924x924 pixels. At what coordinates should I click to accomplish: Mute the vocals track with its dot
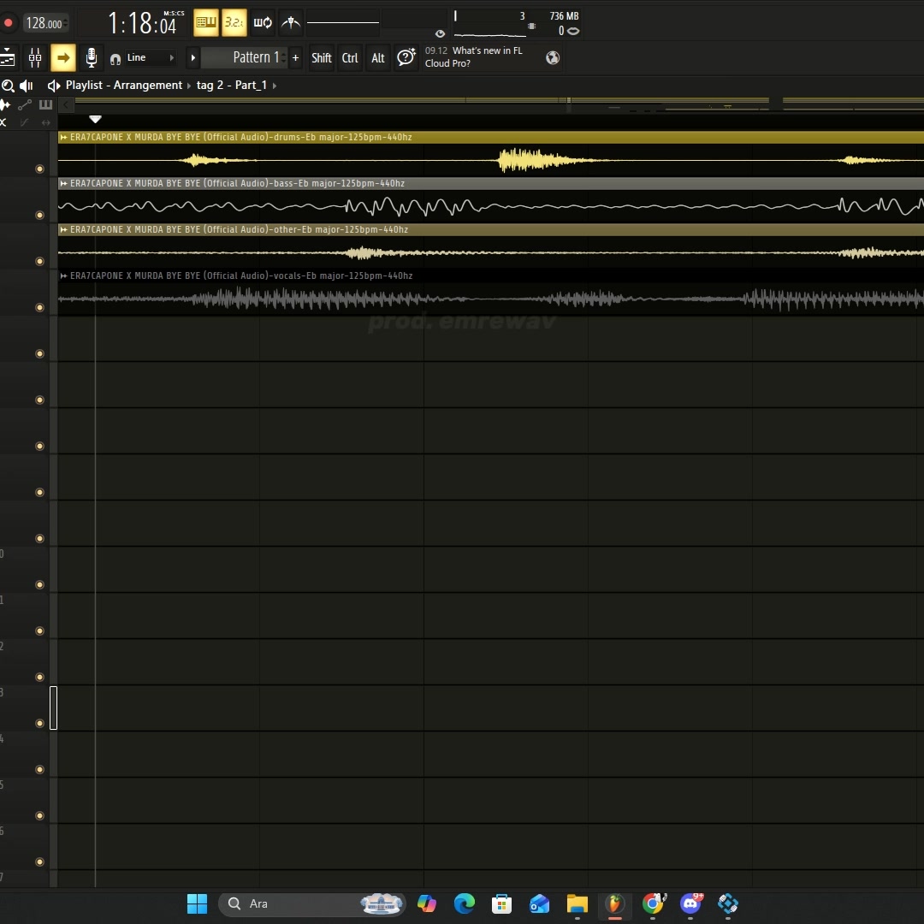(x=39, y=308)
